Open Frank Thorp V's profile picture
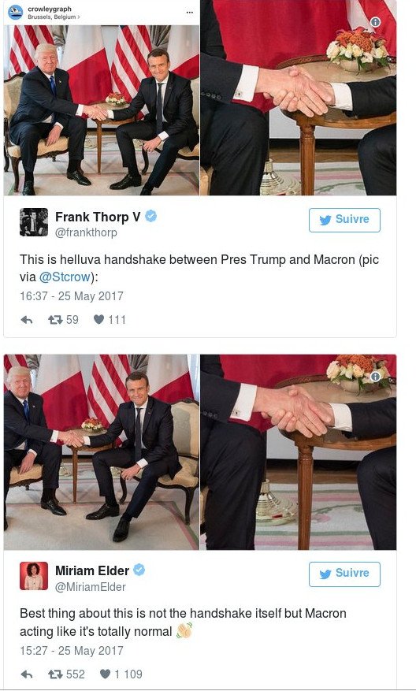This screenshot has height=691, width=416. 34,222
